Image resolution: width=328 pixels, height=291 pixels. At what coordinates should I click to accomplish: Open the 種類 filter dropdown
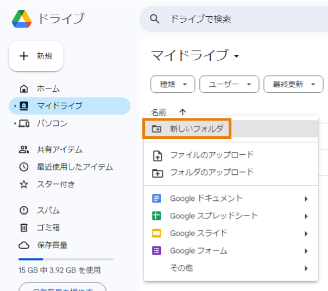point(173,84)
